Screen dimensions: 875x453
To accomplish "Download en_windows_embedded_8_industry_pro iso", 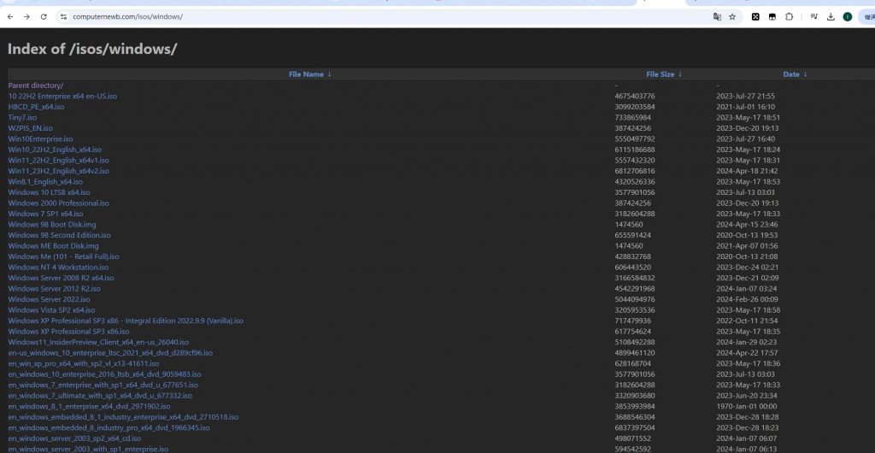I will click(x=109, y=428).
